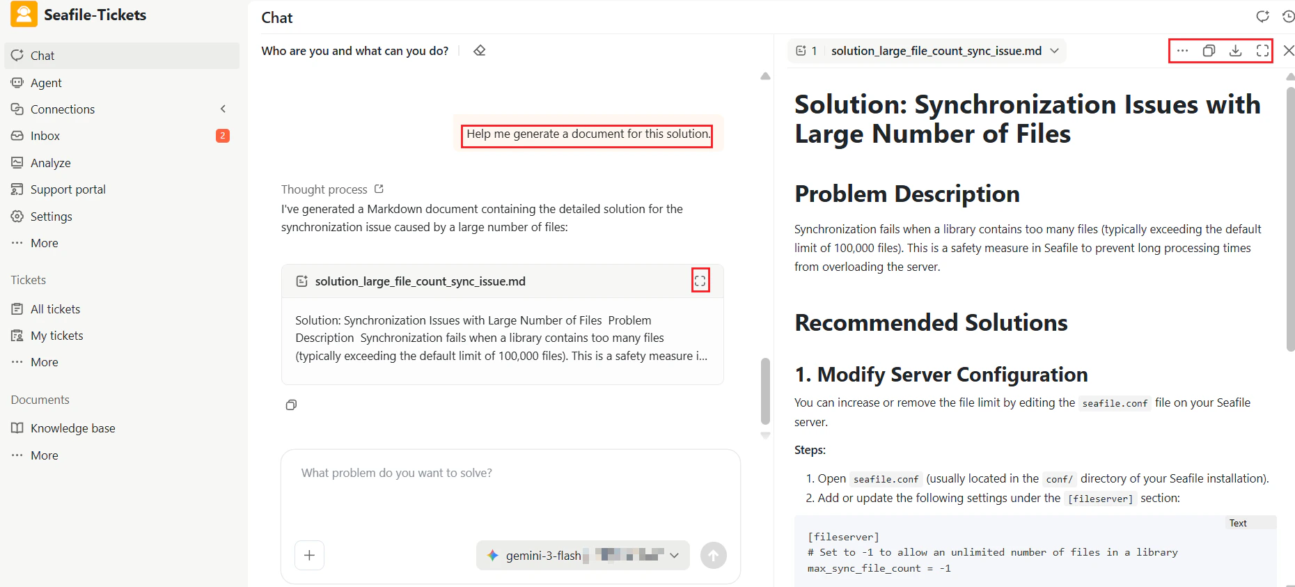Viewport: 1295px width, 587px height.
Task: Open the Knowledge base
Action: tap(122, 428)
